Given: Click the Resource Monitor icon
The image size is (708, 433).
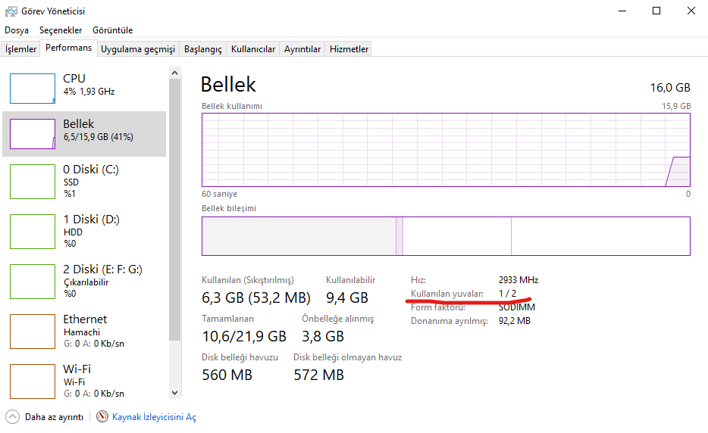Looking at the screenshot, I should (x=102, y=417).
